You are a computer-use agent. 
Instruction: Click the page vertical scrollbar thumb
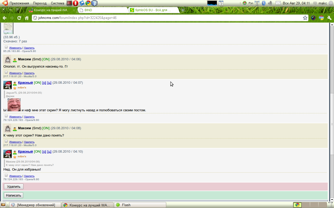click(332, 124)
